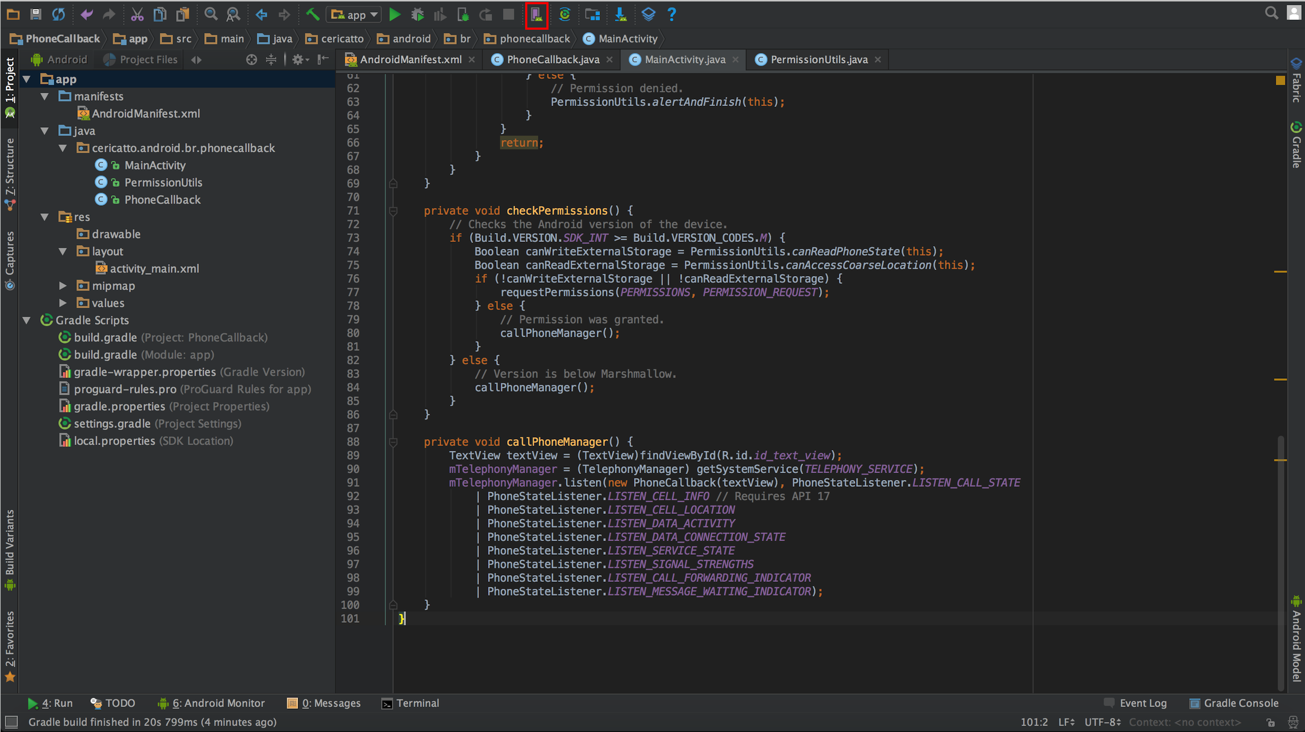Click the Copy toolbar icon
The image size is (1305, 732).
(x=160, y=14)
